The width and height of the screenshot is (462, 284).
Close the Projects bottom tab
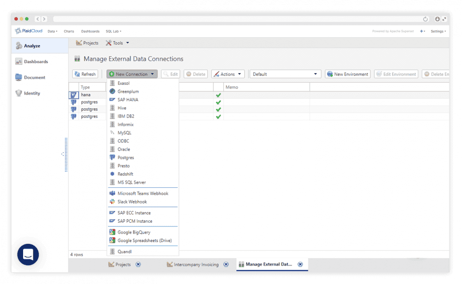click(138, 265)
